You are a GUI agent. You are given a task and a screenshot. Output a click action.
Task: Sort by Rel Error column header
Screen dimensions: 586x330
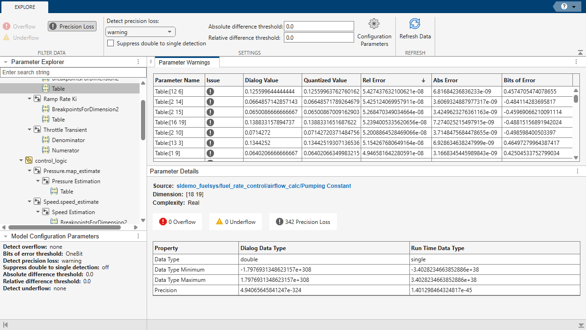396,80
